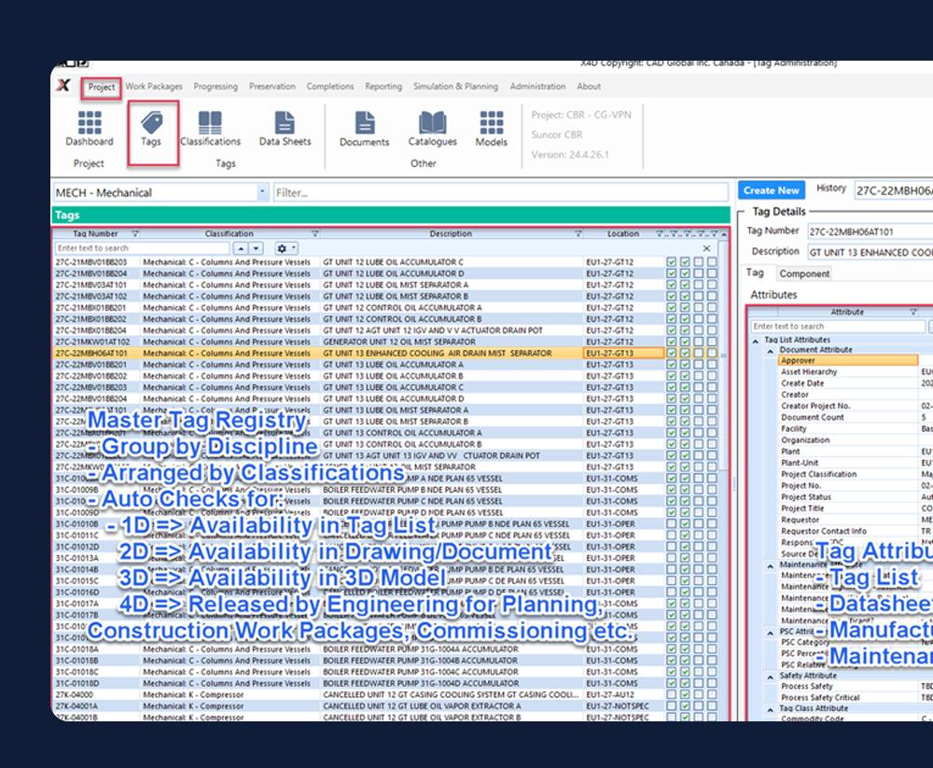Collapse the Tag List Attributes group
Image resolution: width=933 pixels, height=768 pixels.
(755, 341)
